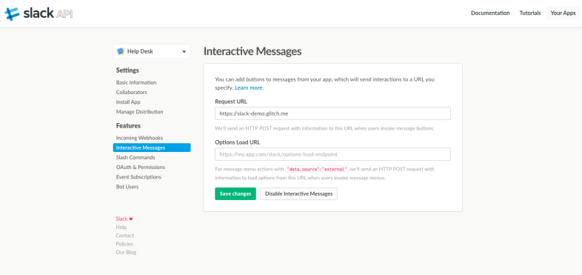Click the Settings section heading

[x=127, y=70]
